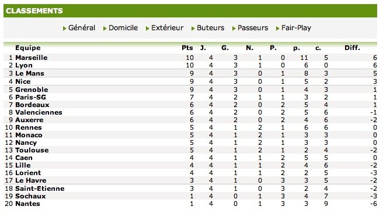Click the green arrow beside Passeurs
The height and width of the screenshot is (217, 383).
(x=234, y=29)
